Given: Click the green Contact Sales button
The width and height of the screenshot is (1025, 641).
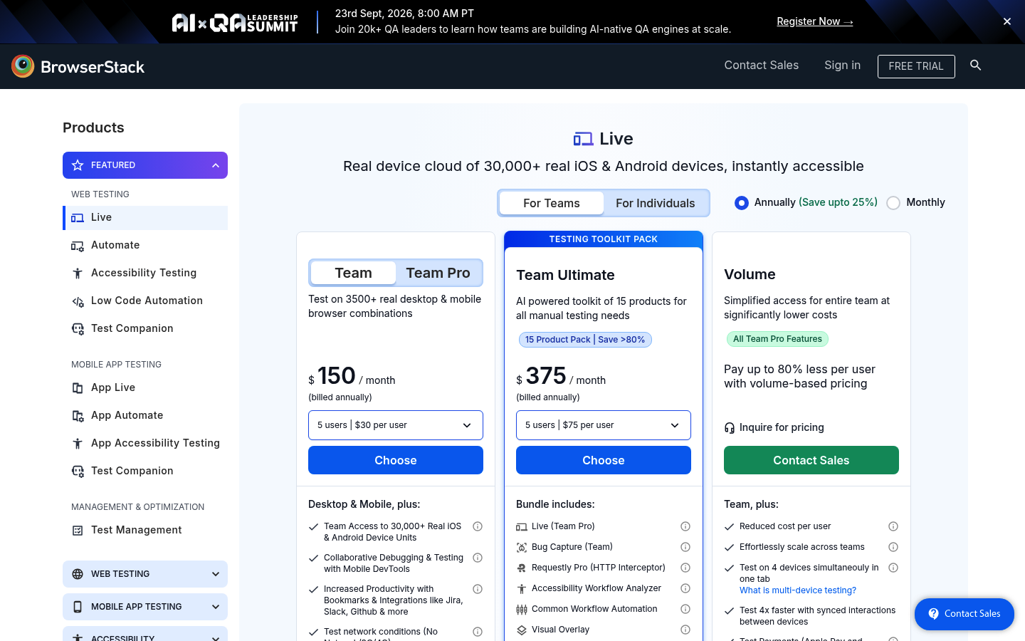Looking at the screenshot, I should pos(811,460).
